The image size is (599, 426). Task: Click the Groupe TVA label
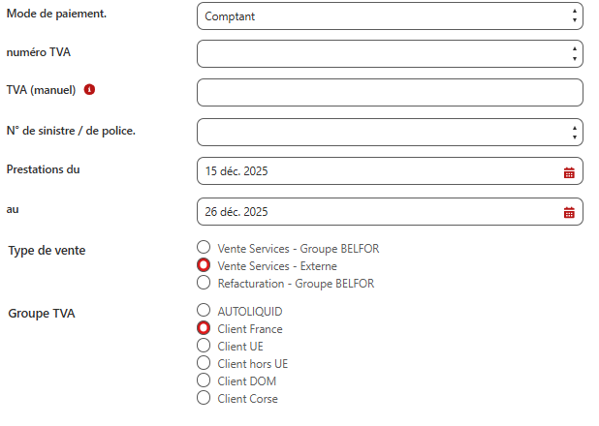42,314
